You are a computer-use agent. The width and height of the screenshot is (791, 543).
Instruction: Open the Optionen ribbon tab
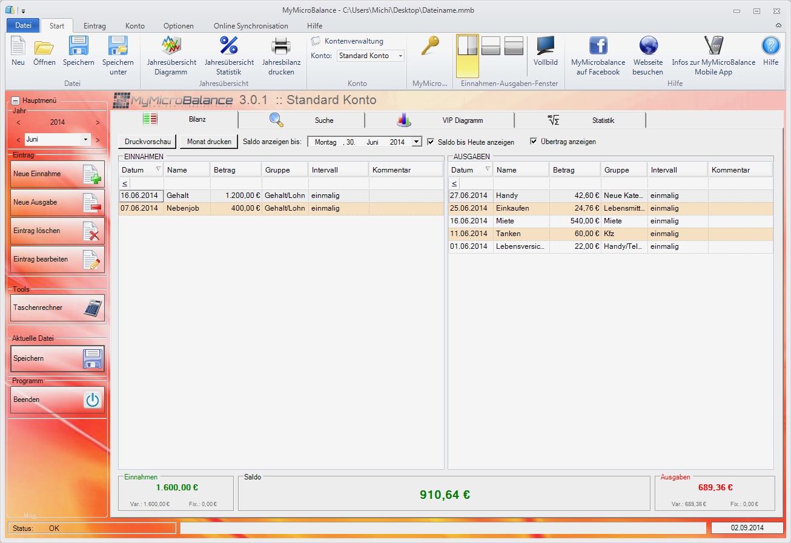coord(179,26)
